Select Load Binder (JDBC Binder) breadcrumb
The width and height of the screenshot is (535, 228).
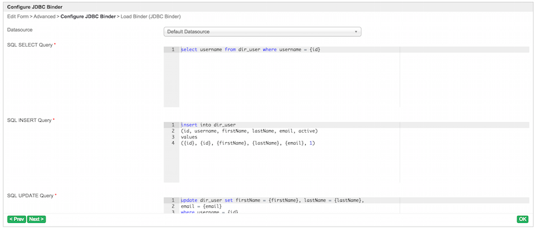[151, 16]
